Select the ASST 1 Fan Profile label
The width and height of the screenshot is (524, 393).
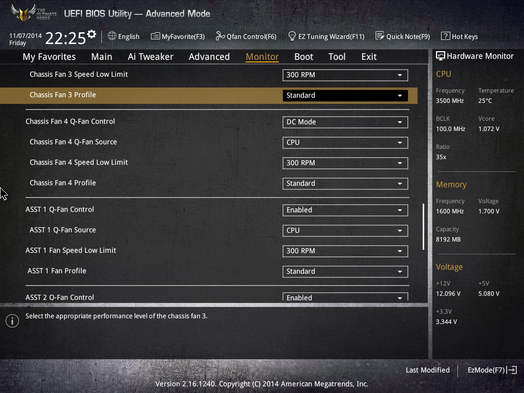(57, 271)
